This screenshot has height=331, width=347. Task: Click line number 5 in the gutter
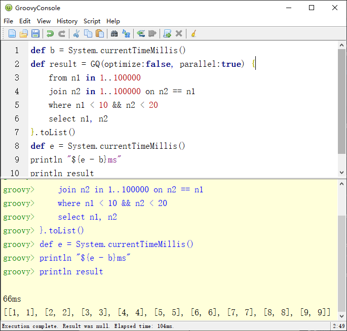pyautogui.click(x=17, y=105)
